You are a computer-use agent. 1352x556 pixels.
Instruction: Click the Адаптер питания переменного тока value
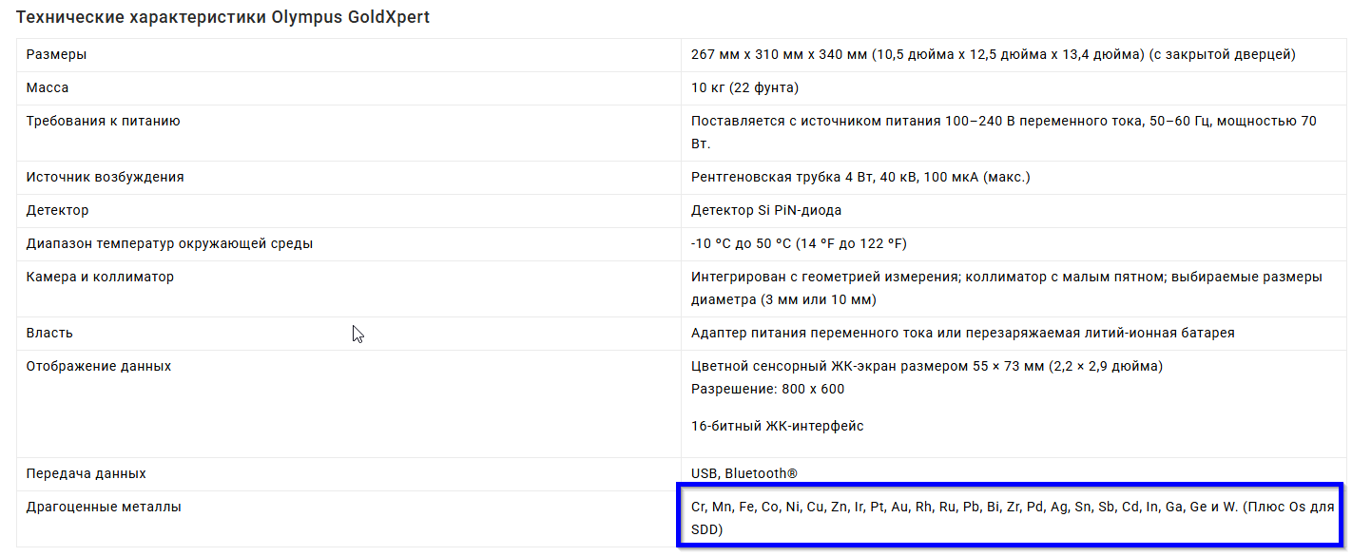[963, 334]
